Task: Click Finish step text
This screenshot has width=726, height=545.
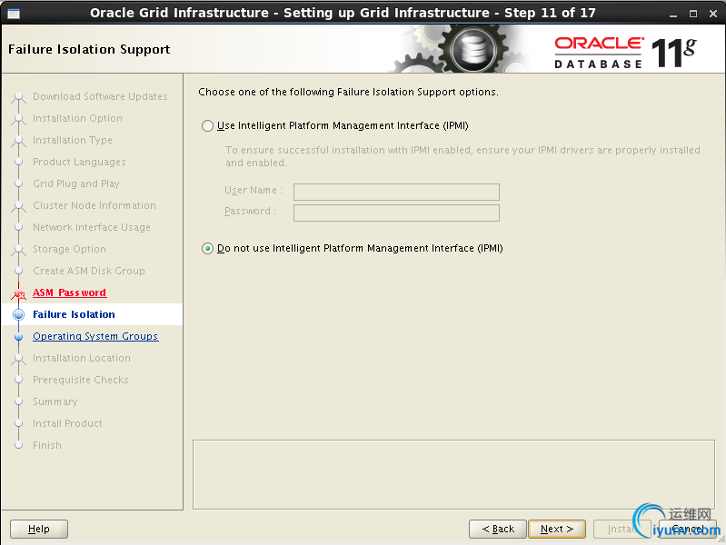Action: [x=46, y=445]
